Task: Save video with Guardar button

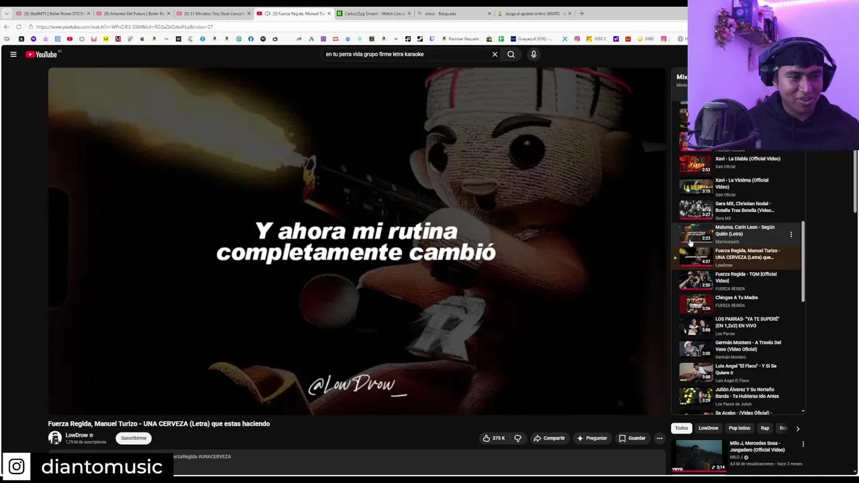Action: [632, 438]
